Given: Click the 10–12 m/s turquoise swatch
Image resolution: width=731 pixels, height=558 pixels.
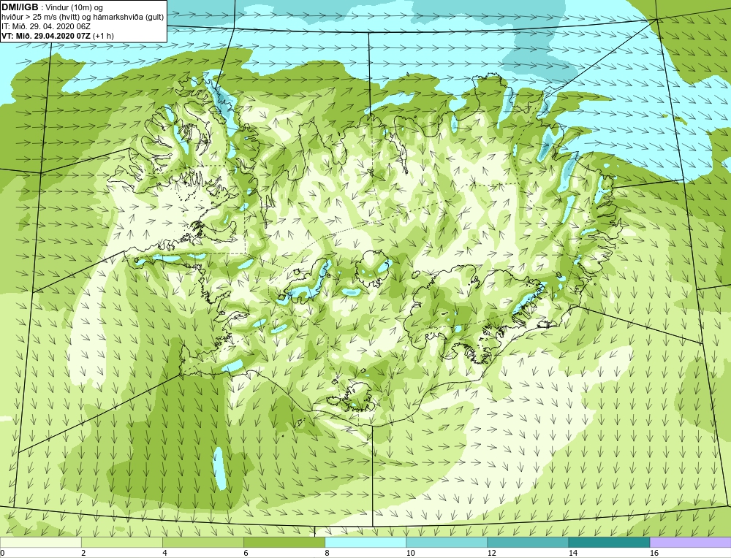Looking at the screenshot, I should 446,542.
